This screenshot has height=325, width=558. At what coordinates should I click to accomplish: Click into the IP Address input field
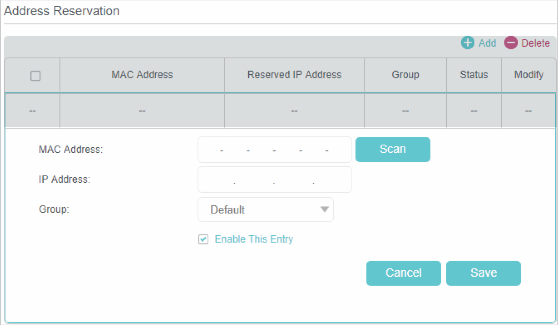click(274, 179)
